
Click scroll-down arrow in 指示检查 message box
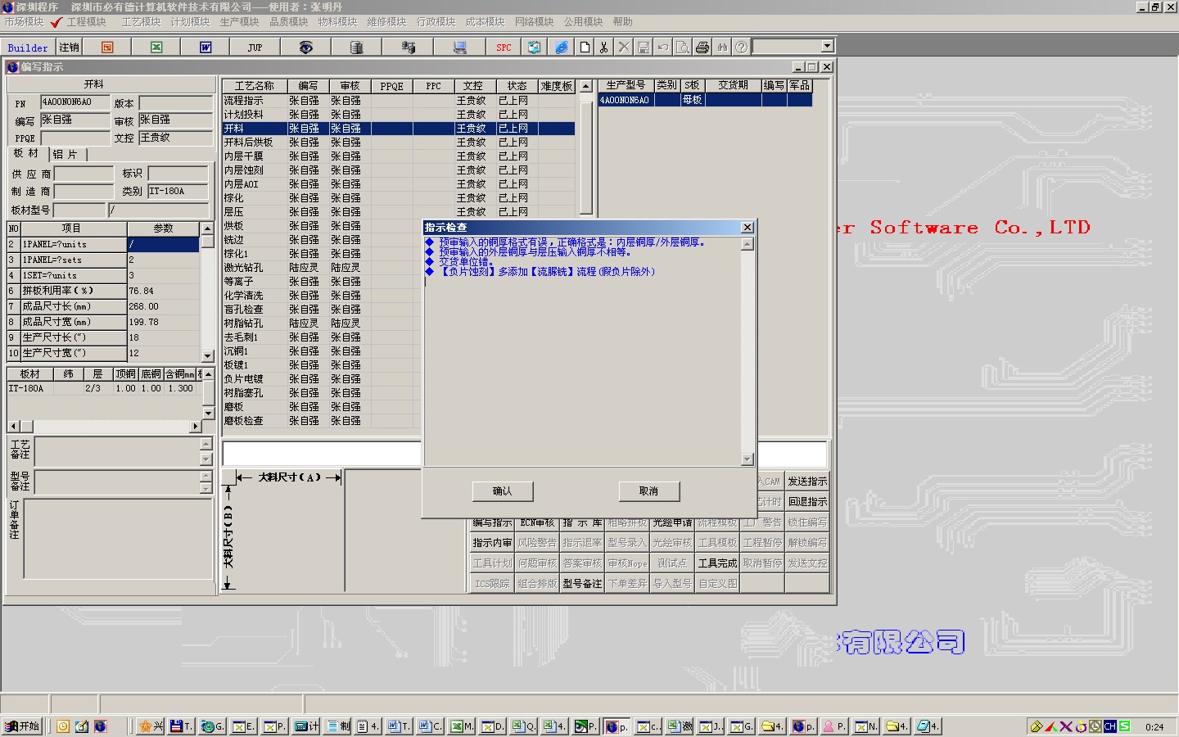(747, 459)
